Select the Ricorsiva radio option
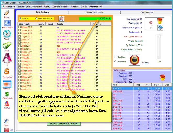Screen dimensions: 173x133 tap(115, 61)
